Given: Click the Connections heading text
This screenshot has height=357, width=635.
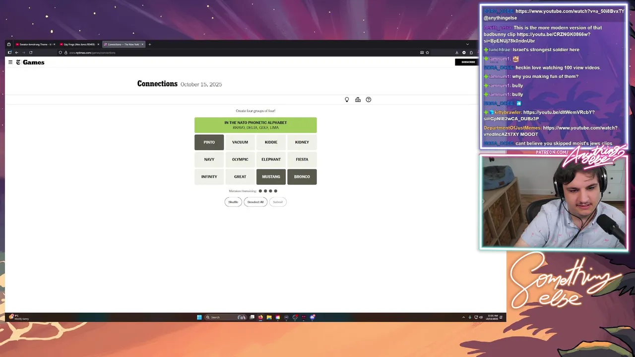Looking at the screenshot, I should coord(157,84).
